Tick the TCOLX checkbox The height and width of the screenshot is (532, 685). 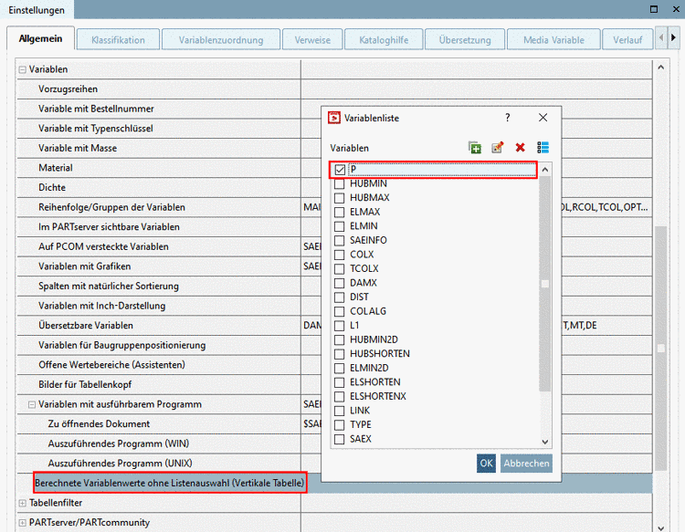coord(340,269)
